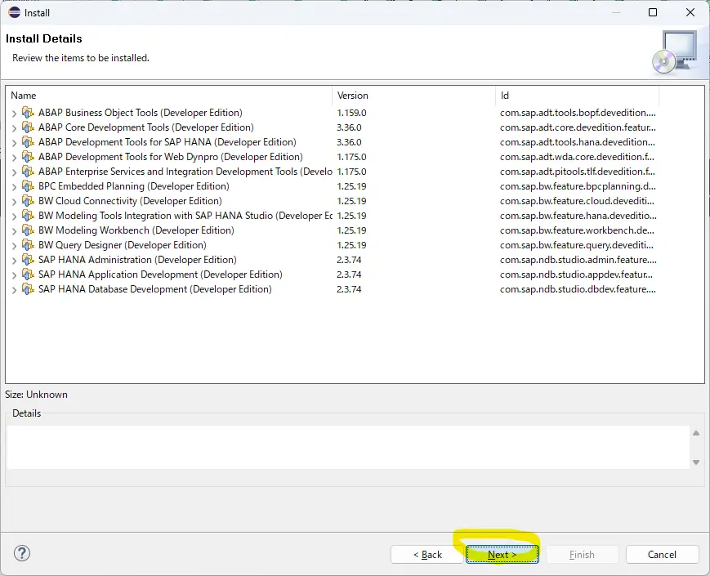Expand BW Modeling Tools Integration row
This screenshot has height=576, width=710.
(x=14, y=217)
